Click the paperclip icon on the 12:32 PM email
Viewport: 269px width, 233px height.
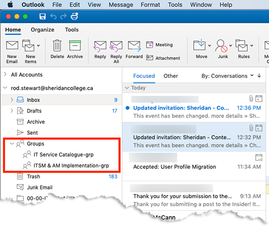(x=251, y=128)
